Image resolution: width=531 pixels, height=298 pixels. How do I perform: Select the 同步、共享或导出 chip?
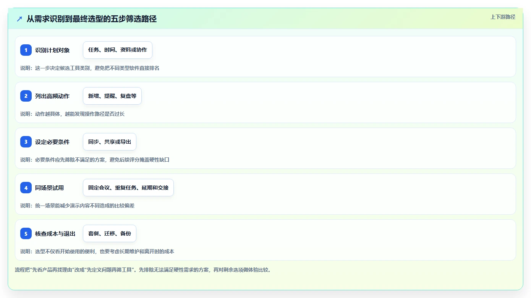coord(110,142)
